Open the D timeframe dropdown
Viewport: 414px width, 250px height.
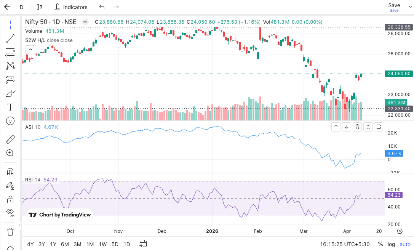(21, 7)
